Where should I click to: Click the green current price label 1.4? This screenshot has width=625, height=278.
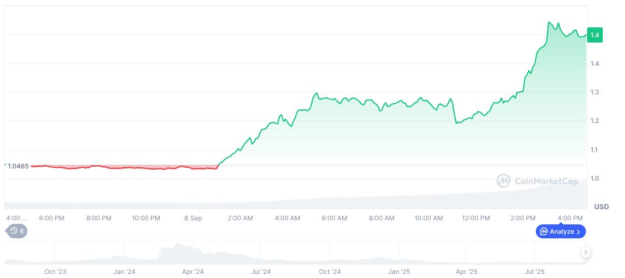[x=595, y=35]
